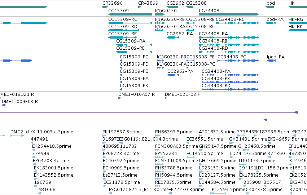Click EST AT01852.5prime
The image size is (307, 195).
pyautogui.click(x=200, y=136)
